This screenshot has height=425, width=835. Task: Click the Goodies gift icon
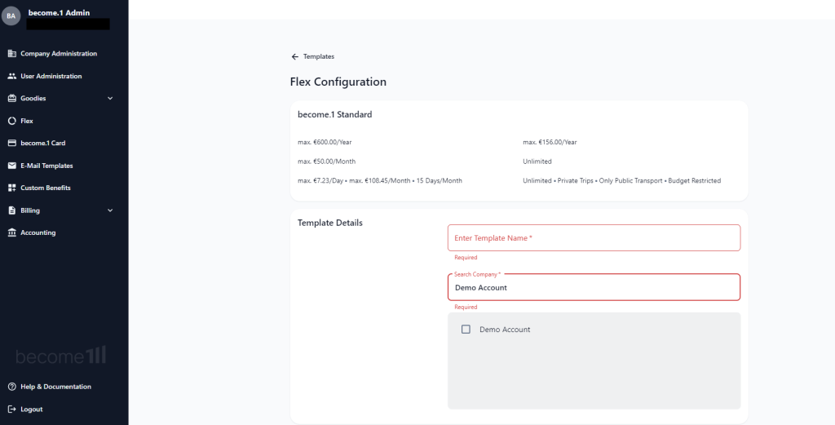click(11, 99)
